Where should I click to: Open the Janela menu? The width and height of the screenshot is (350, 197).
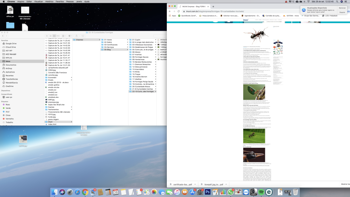[79, 2]
